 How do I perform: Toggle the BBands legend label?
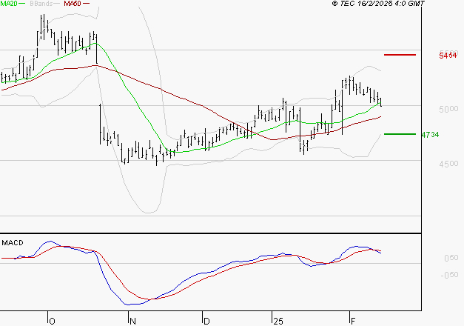pos(41,4)
